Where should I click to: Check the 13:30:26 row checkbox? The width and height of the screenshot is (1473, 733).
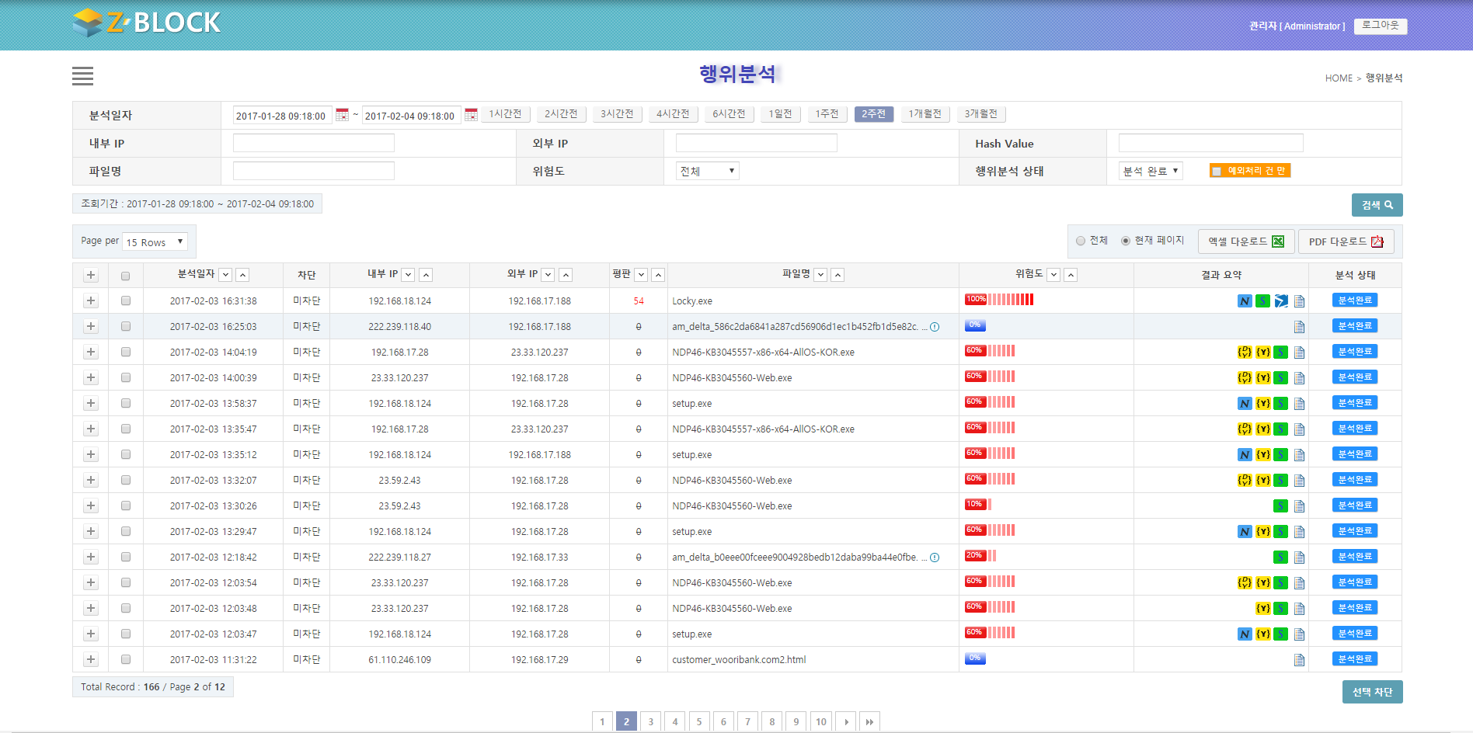126,505
